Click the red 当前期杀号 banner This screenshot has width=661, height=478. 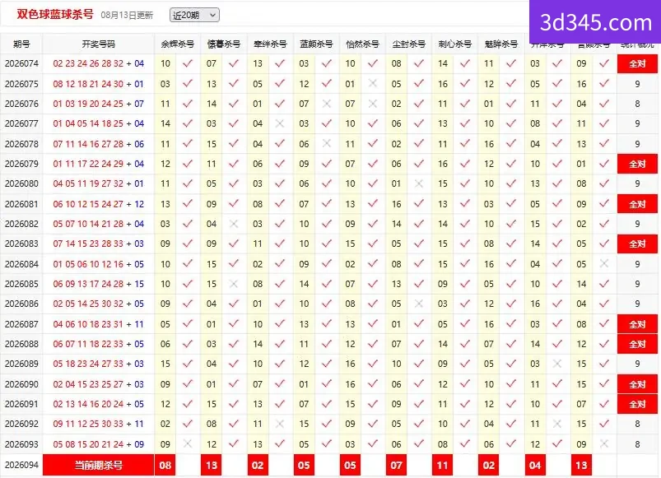[98, 465]
